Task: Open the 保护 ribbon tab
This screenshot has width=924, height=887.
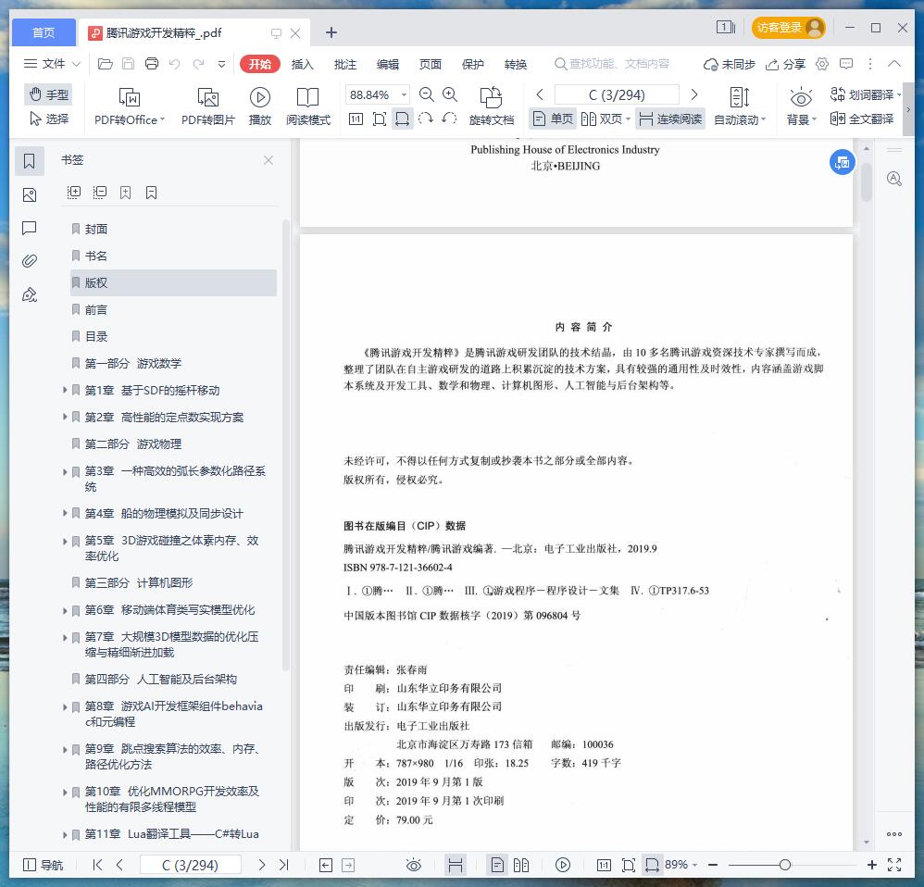Action: coord(472,64)
